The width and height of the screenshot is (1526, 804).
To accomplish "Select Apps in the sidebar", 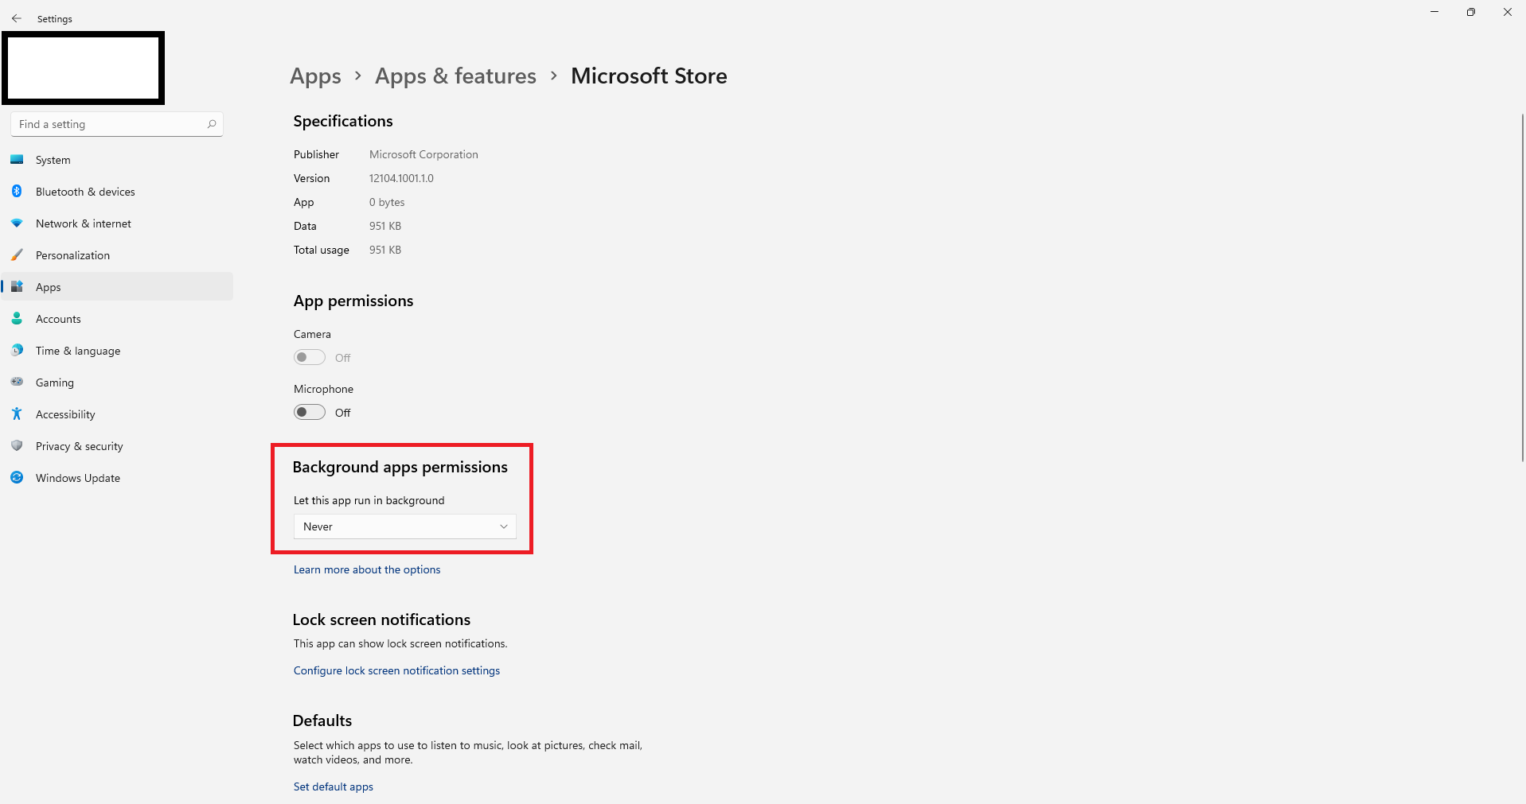I will click(118, 287).
